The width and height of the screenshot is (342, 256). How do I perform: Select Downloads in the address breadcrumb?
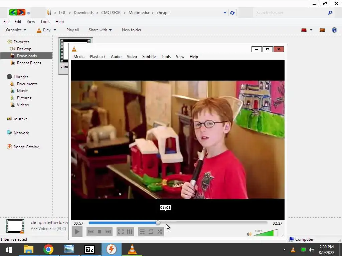(x=83, y=13)
